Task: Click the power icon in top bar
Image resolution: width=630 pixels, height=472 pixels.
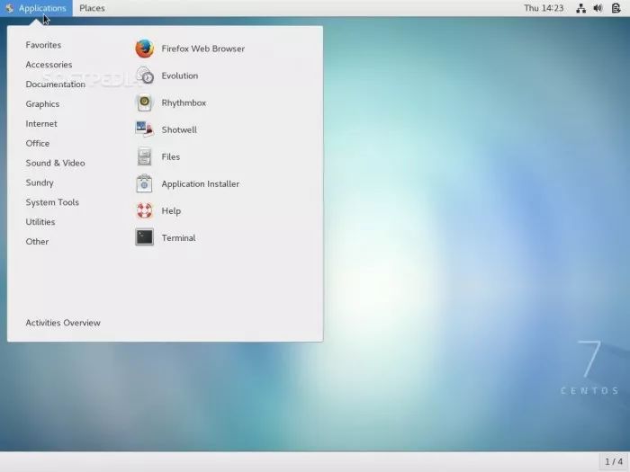Action: point(615,8)
